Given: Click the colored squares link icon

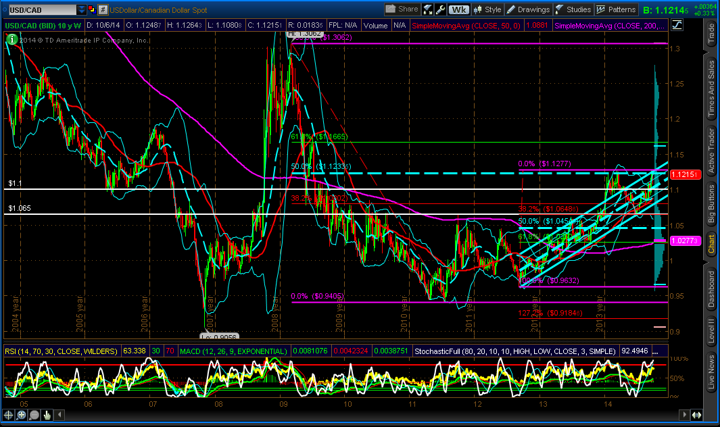Looking at the screenshot, I should [x=91, y=9].
